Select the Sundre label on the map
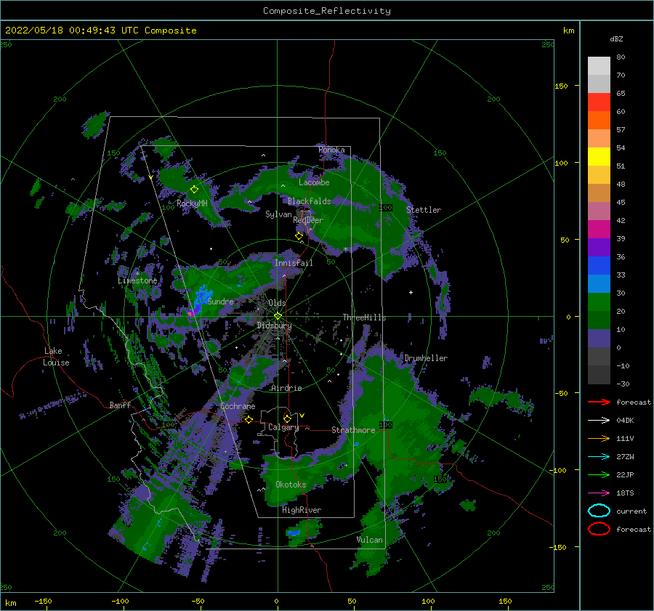Screen dimensions: 654x611 click(220, 301)
